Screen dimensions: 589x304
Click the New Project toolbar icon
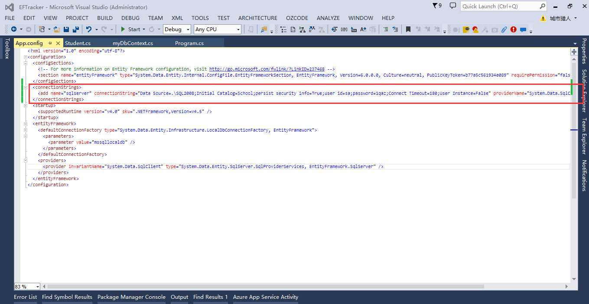point(42,29)
